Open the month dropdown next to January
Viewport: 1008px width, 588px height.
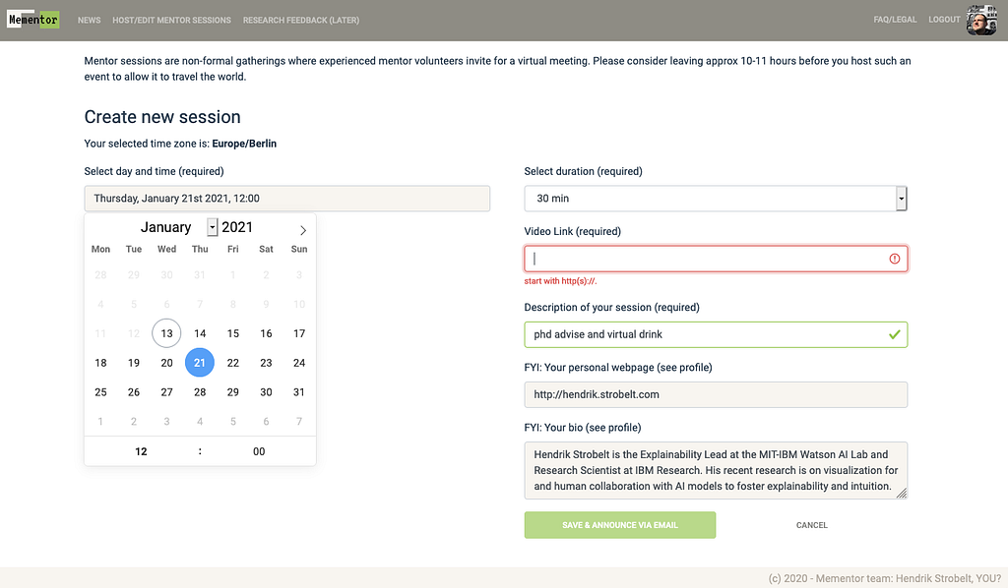[x=213, y=227]
